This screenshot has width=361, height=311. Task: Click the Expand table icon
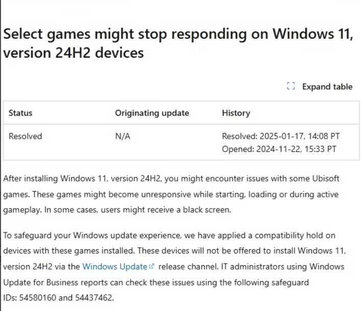291,86
